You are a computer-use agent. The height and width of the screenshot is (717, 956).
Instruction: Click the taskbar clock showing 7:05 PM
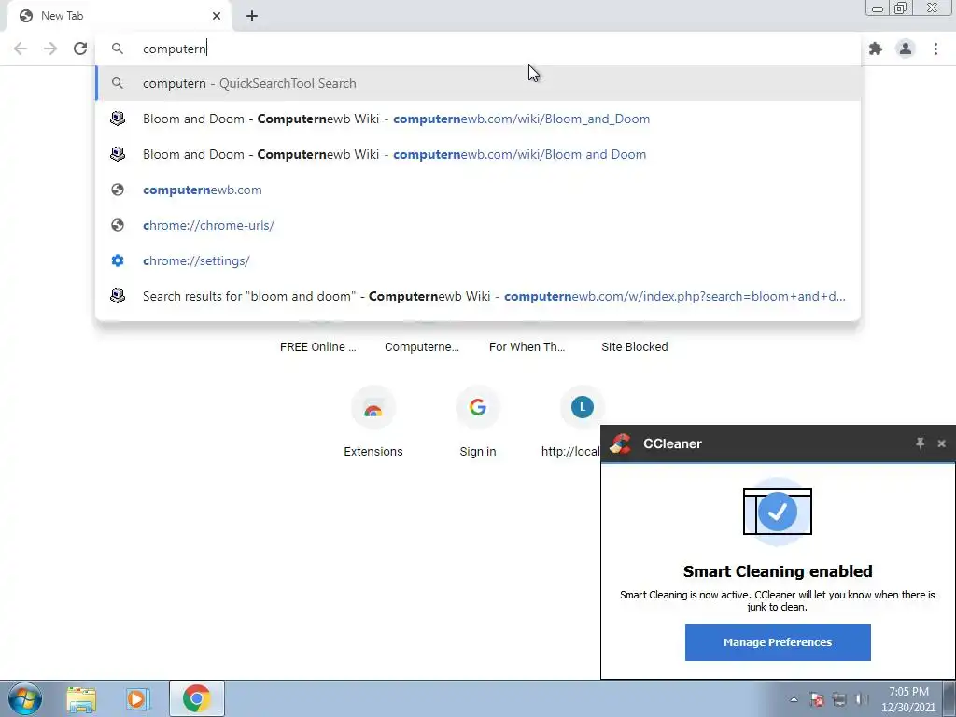908,699
